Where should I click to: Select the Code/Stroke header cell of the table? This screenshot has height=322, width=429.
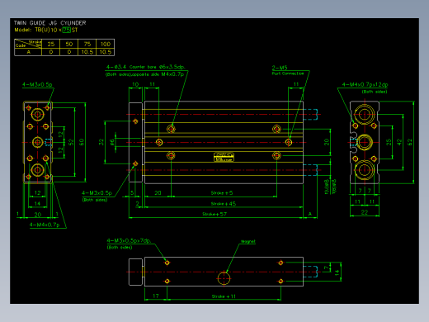click(x=28, y=44)
